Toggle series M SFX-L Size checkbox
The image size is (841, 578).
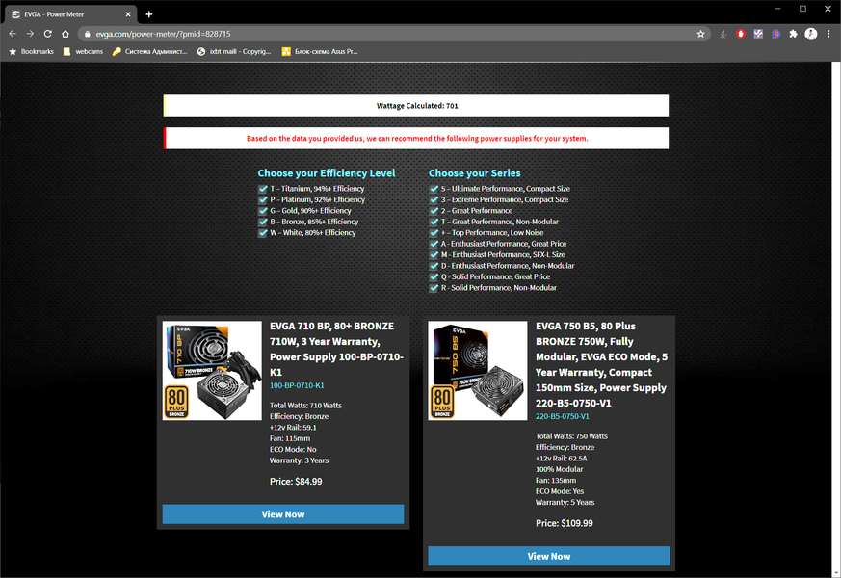coord(434,254)
